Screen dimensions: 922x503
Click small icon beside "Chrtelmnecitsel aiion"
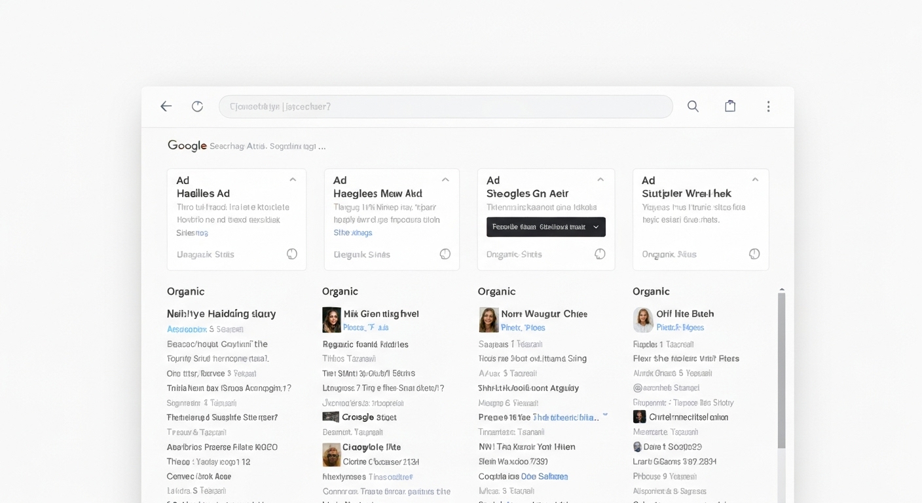click(x=639, y=417)
